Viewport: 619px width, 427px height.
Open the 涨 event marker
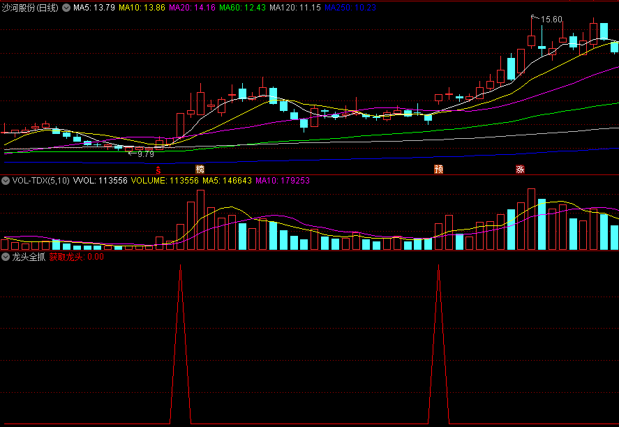pos(520,170)
